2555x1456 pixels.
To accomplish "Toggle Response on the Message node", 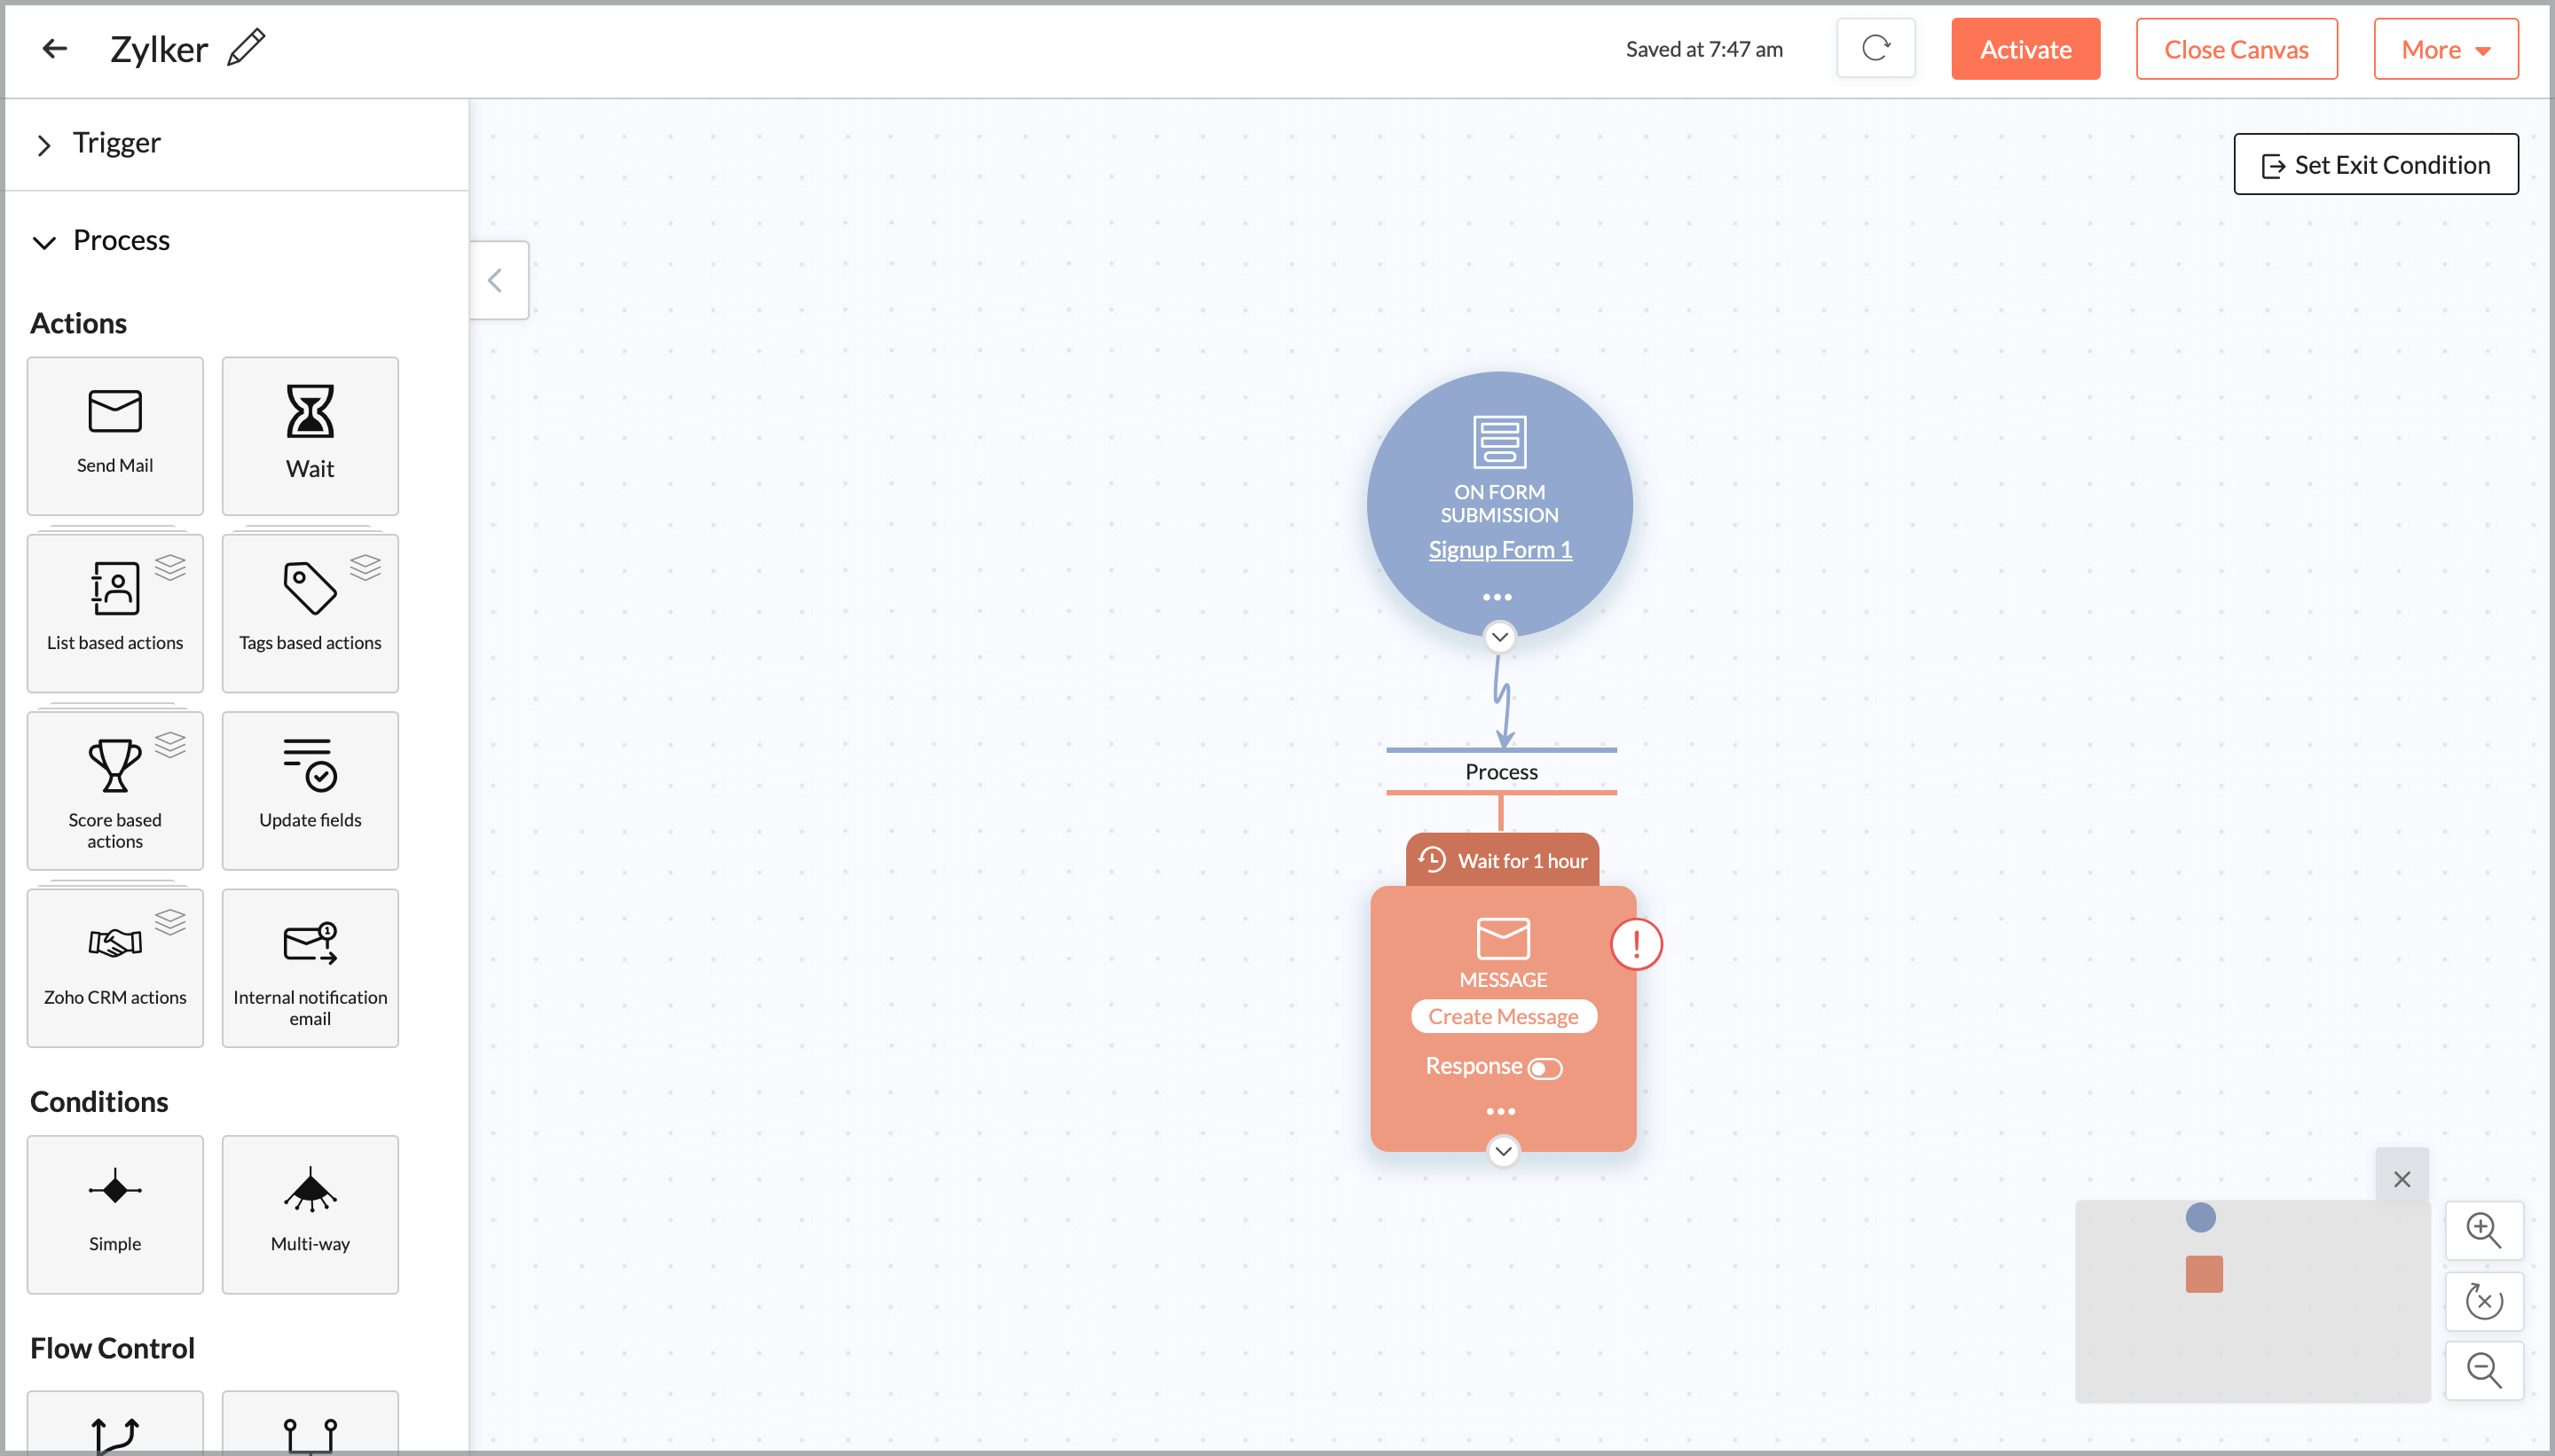I will pyautogui.click(x=1545, y=1067).
